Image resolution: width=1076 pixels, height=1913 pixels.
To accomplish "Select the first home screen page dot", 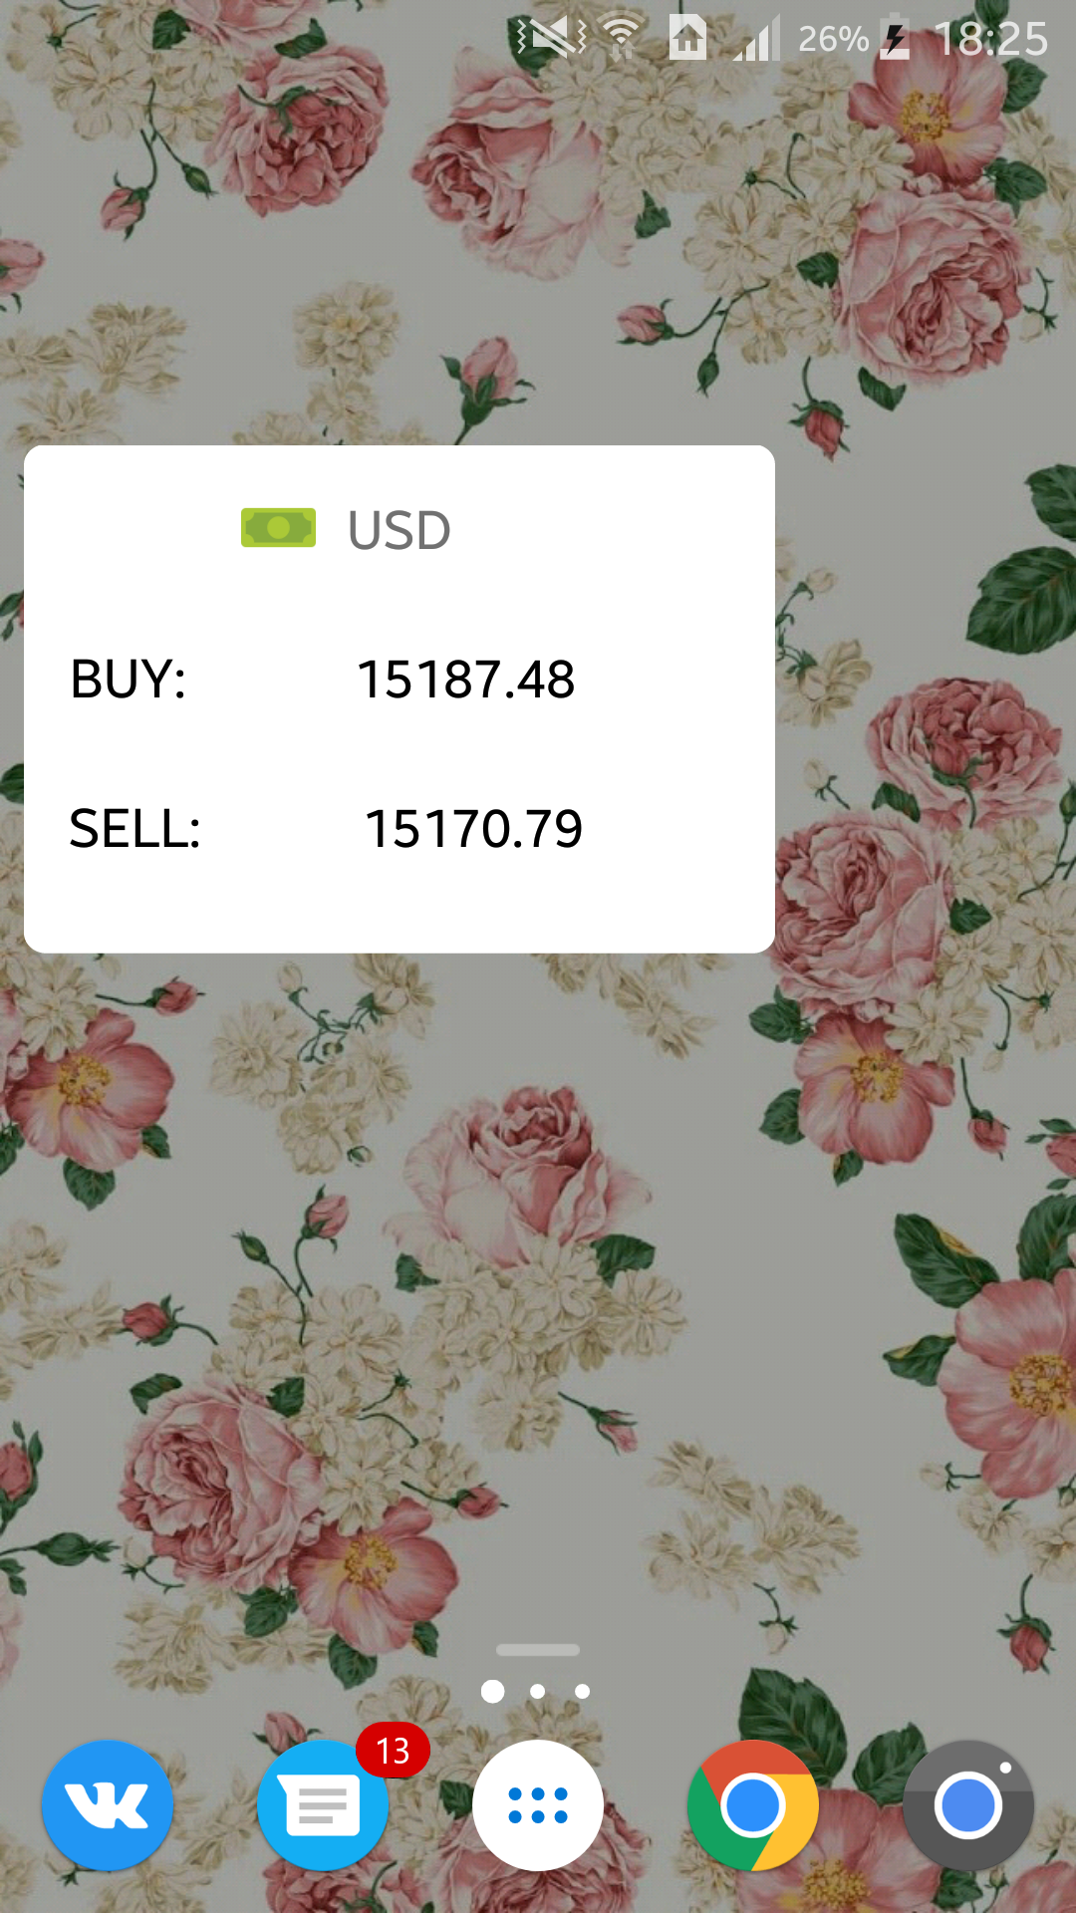I will click(492, 1691).
